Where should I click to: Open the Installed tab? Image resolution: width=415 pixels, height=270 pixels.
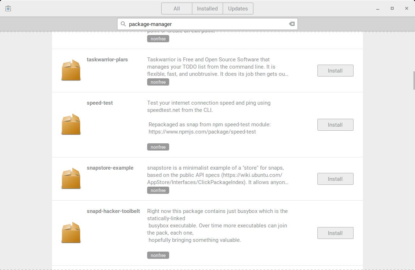207,9
